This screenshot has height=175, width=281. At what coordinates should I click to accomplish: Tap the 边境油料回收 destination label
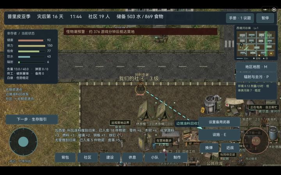(187, 123)
